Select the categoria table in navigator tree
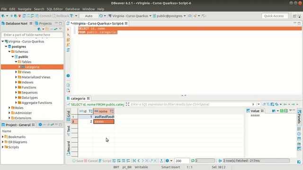The height and width of the screenshot is (170, 303). (x=32, y=67)
